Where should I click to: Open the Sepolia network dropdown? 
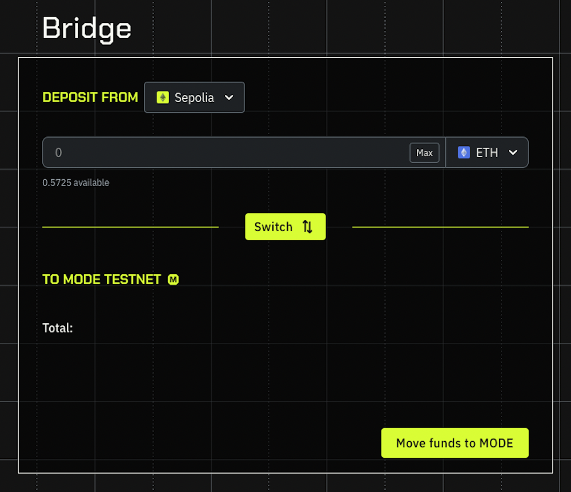(194, 97)
